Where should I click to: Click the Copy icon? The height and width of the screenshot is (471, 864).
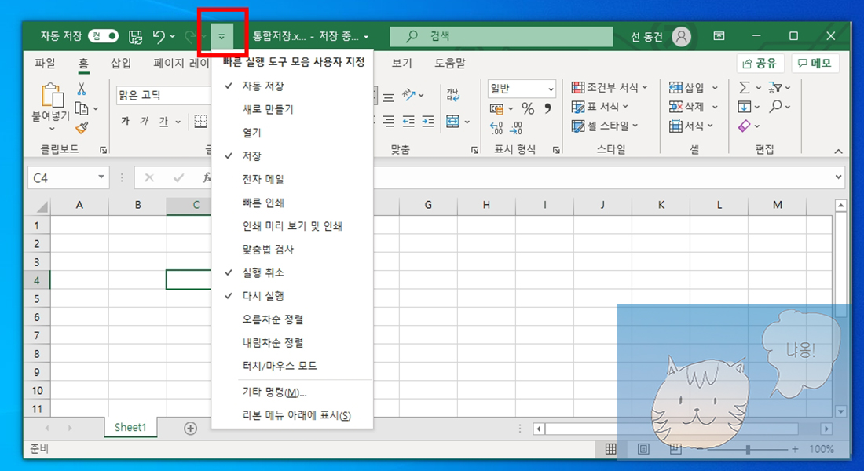coord(82,108)
